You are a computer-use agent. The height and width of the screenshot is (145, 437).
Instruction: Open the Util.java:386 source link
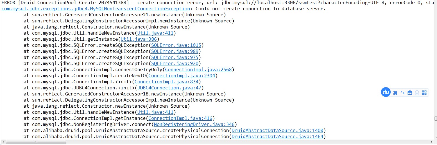coord(139,39)
